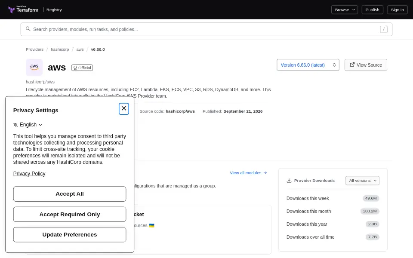Go to aws breadcrumb
This screenshot has height=258, width=413.
click(x=80, y=49)
